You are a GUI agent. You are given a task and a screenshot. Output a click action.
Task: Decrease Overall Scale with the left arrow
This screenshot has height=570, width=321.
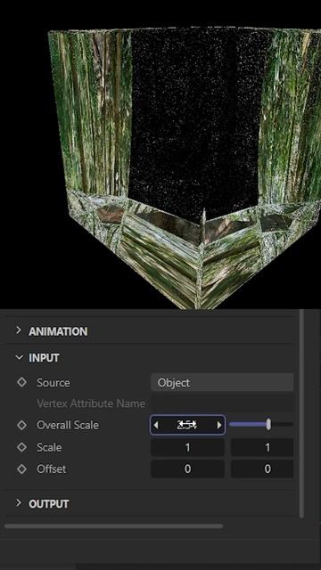click(x=156, y=425)
